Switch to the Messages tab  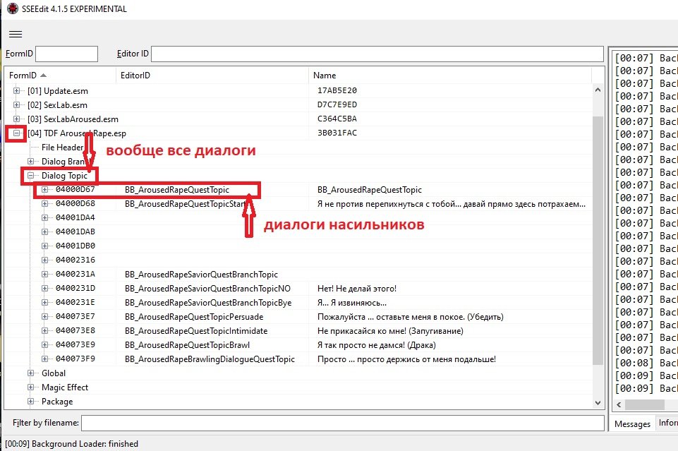pos(631,423)
